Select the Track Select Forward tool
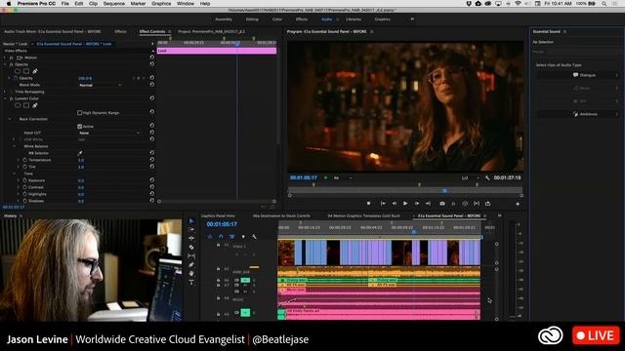Viewport: 625px width, 351px height. tap(191, 230)
